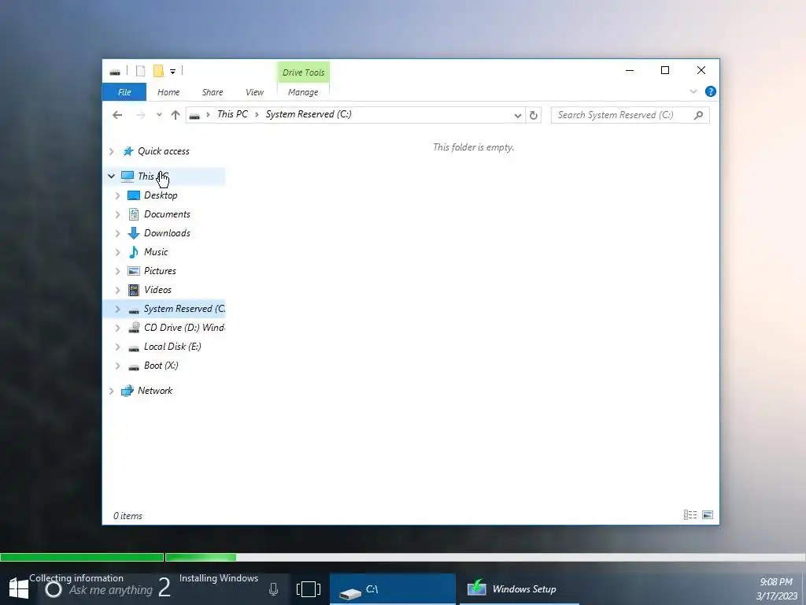Open Pictures in the navigation pane
The height and width of the screenshot is (605, 806).
tap(160, 271)
